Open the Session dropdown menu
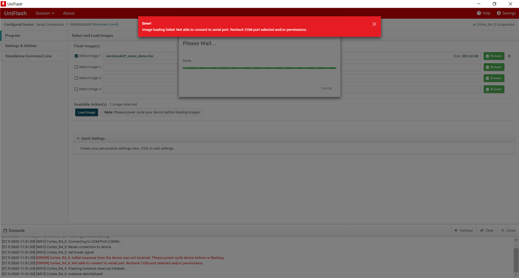The height and width of the screenshot is (278, 519). [45, 13]
